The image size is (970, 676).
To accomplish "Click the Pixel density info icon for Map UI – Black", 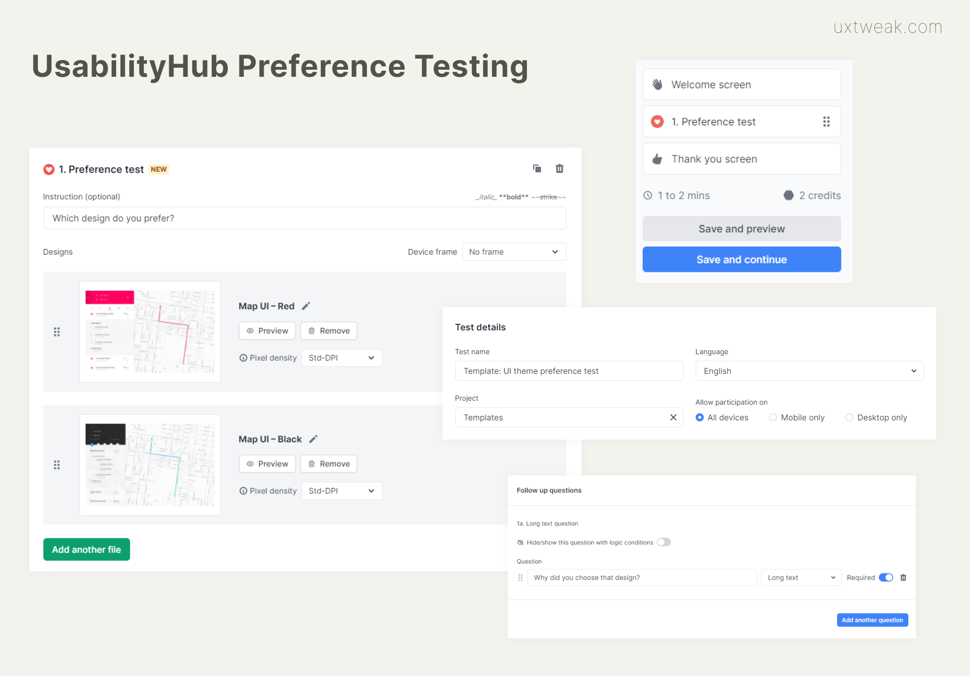I will 243,491.
